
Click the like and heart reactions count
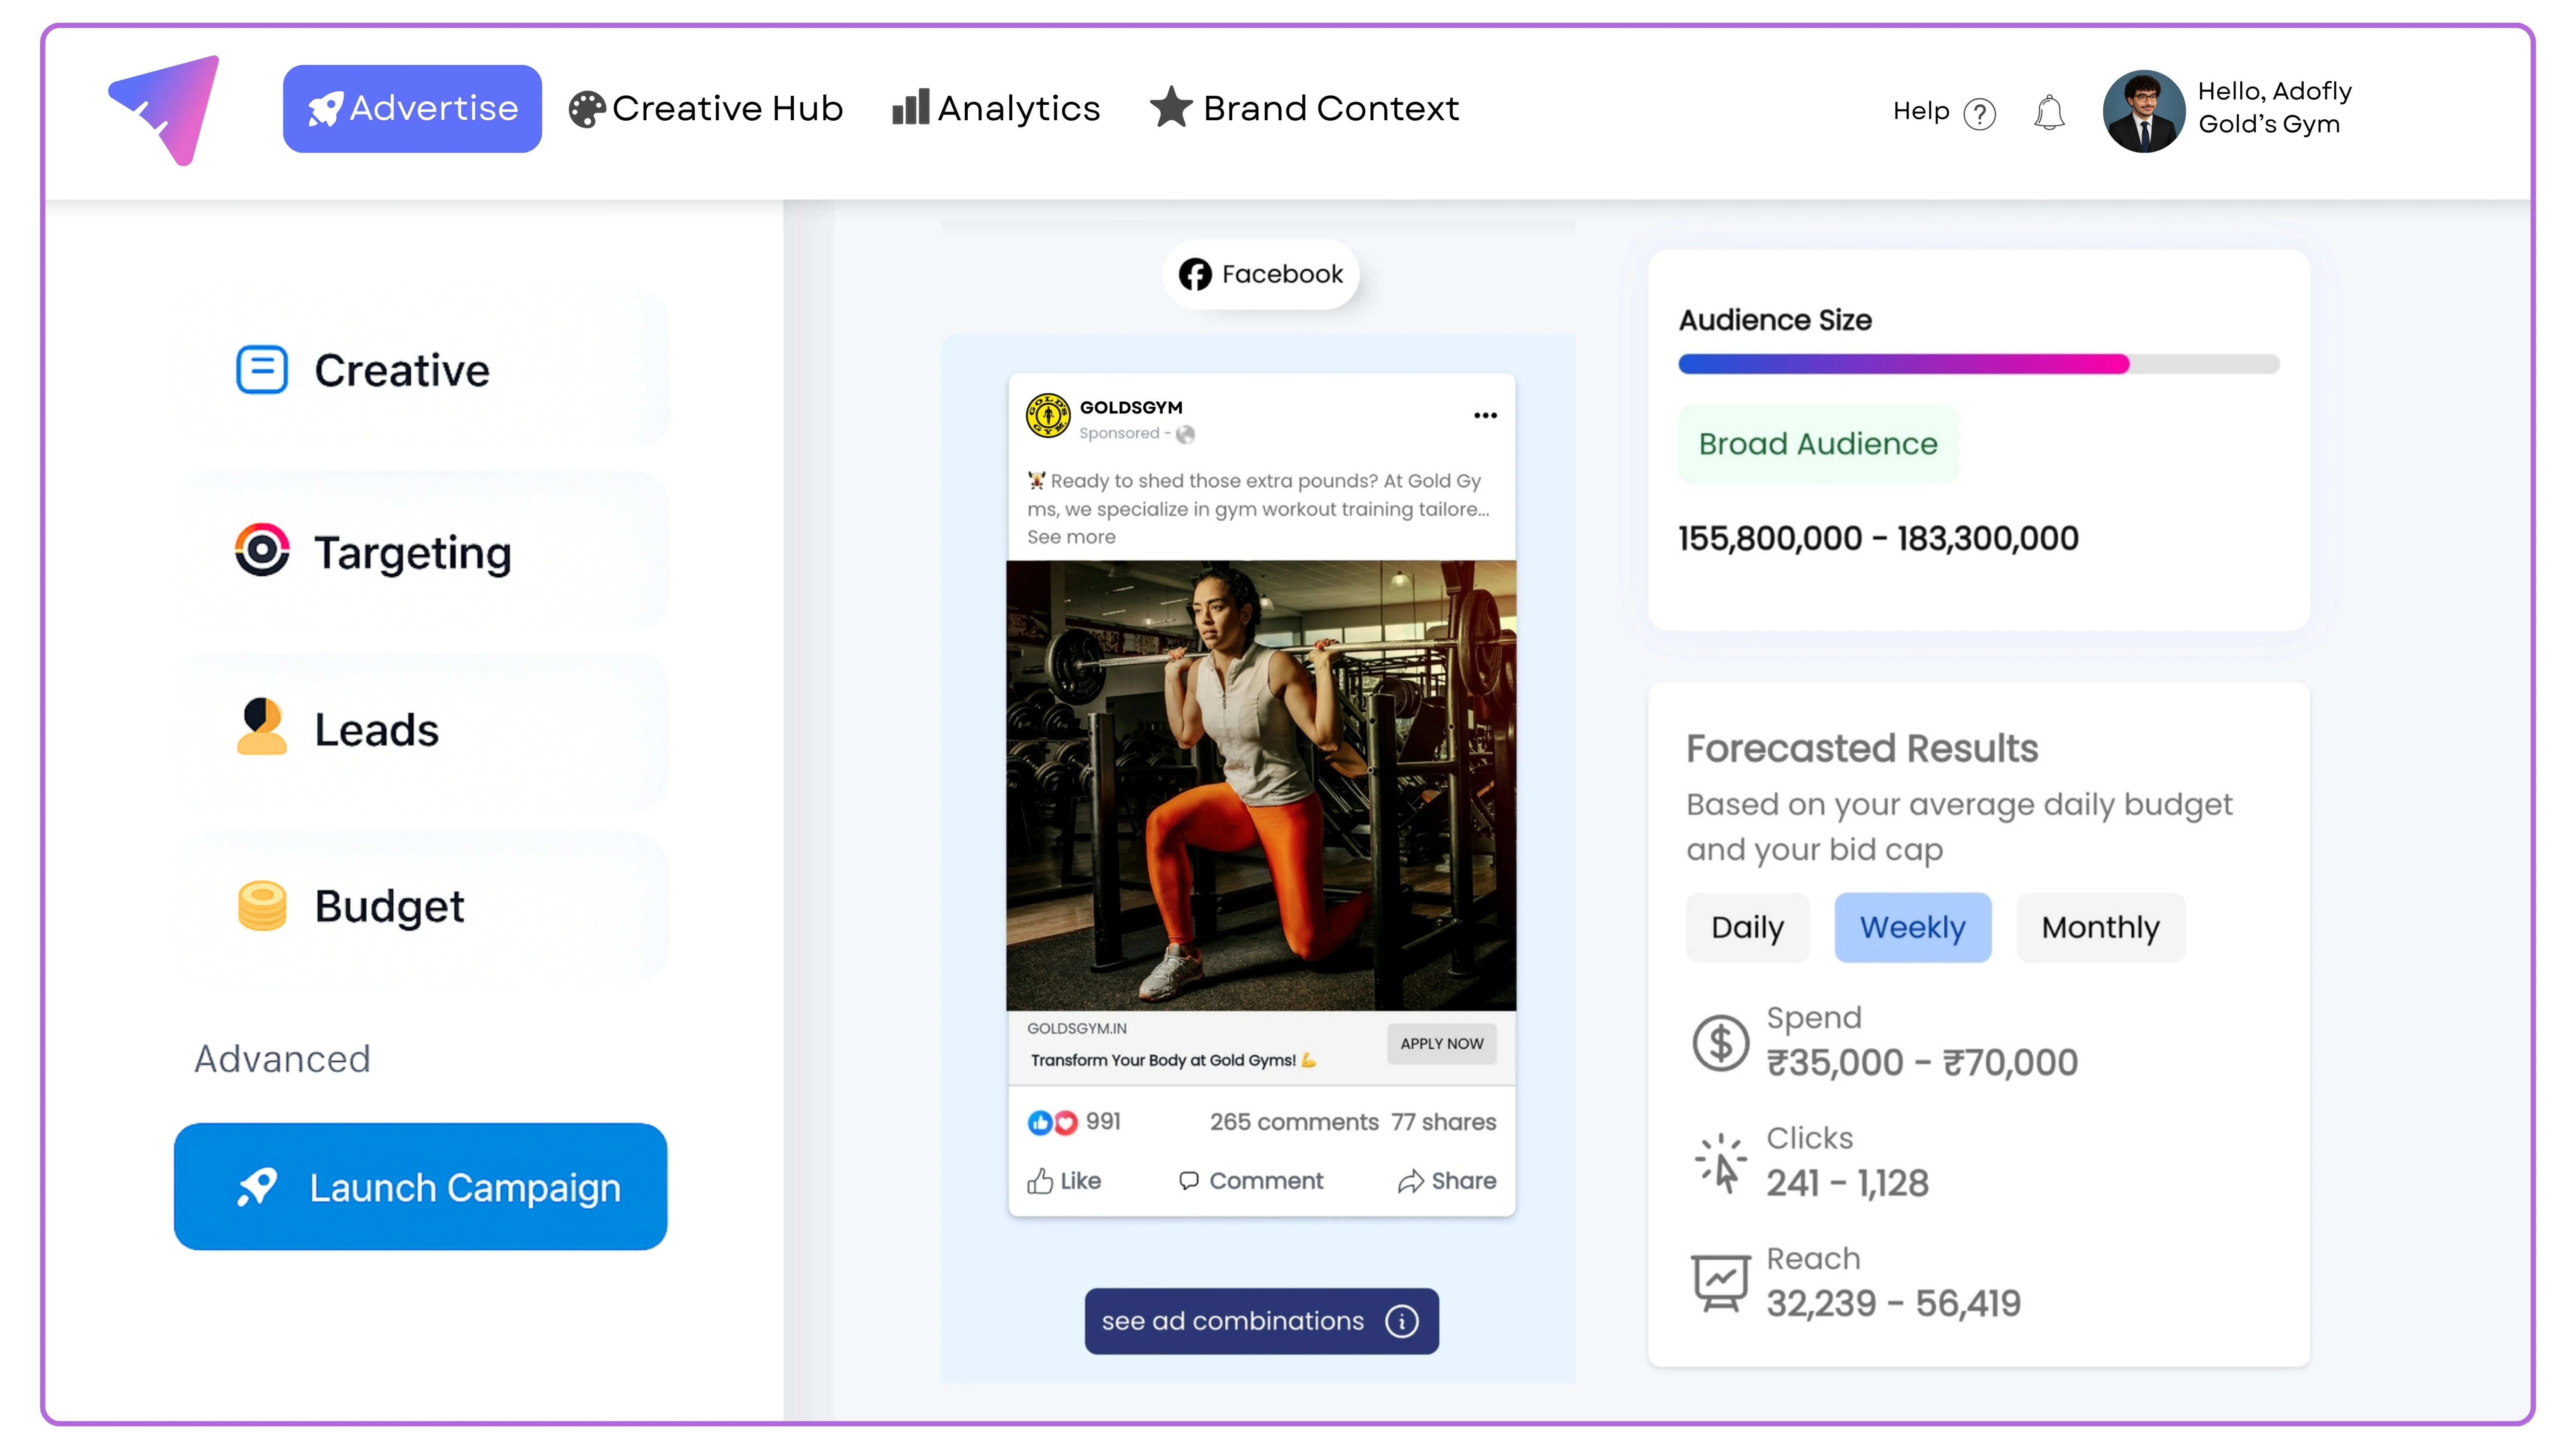point(1074,1122)
